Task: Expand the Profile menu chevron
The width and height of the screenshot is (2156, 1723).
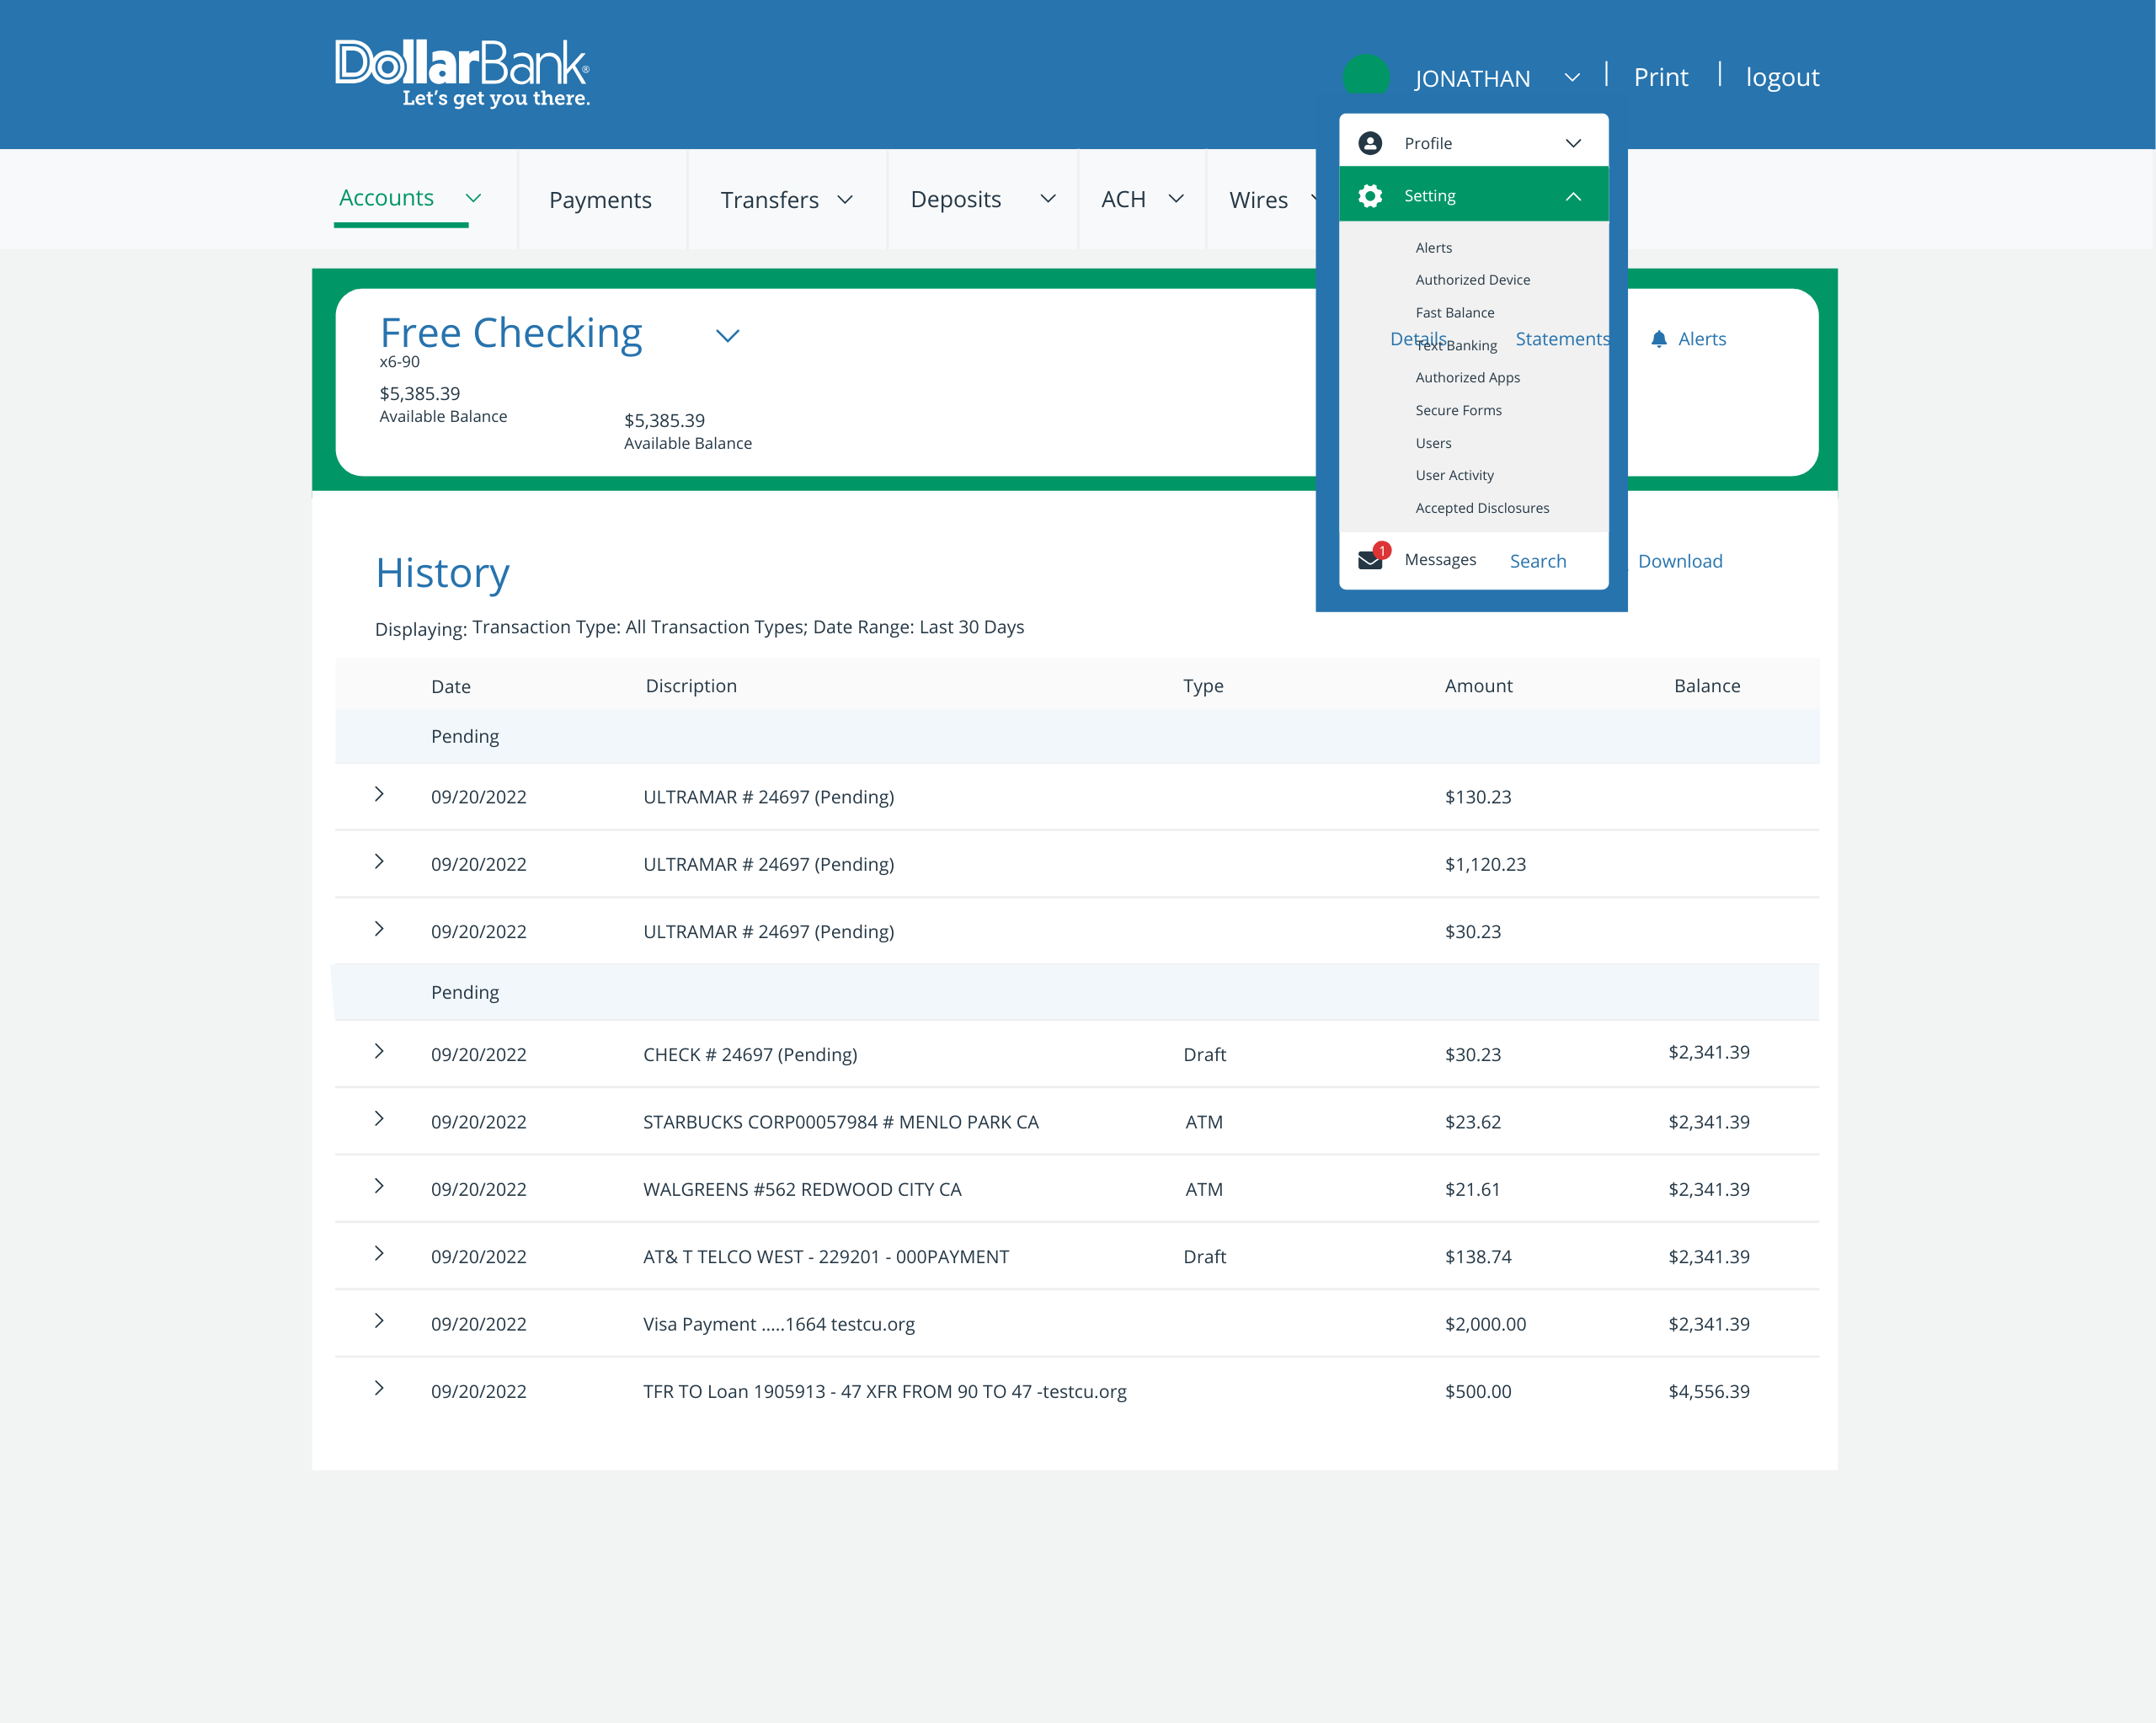Action: pyautogui.click(x=1573, y=143)
